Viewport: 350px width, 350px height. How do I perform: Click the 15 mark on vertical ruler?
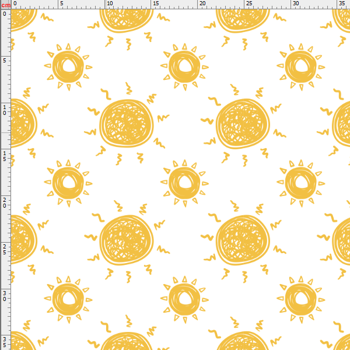click(x=5, y=156)
